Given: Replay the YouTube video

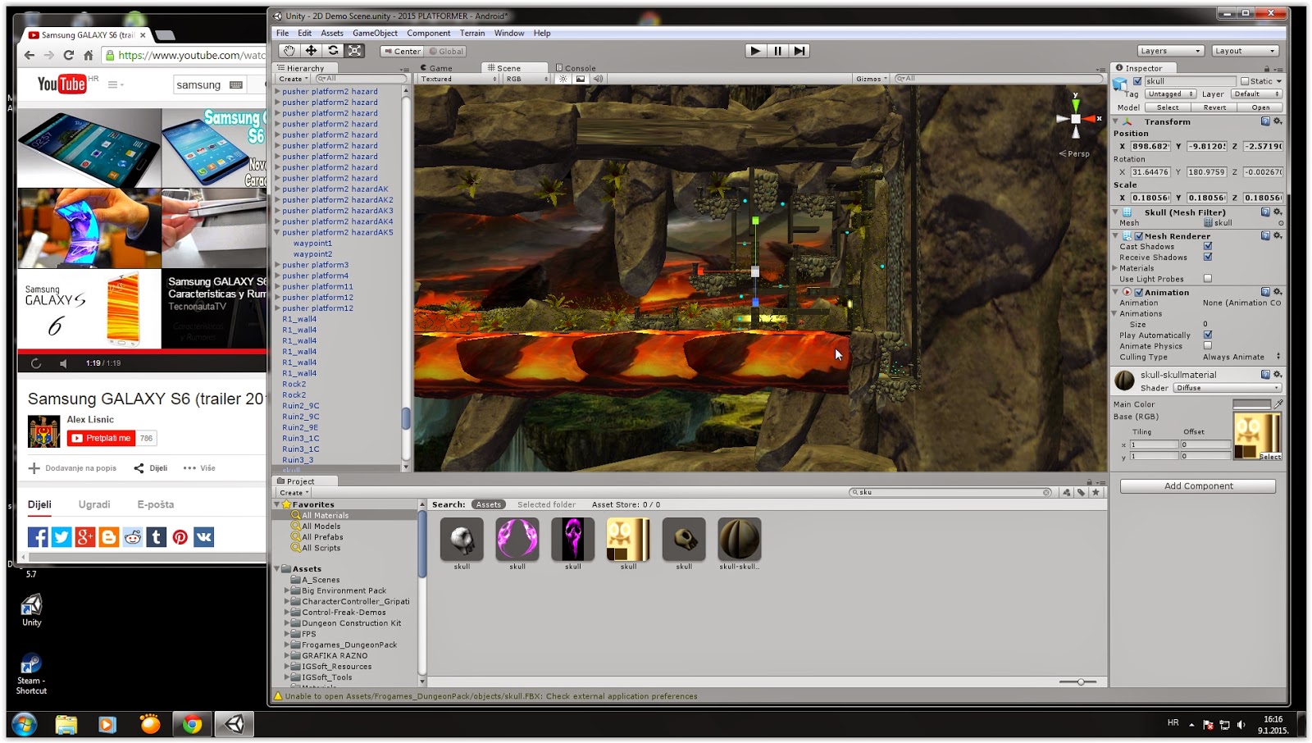Looking at the screenshot, I should pyautogui.click(x=36, y=363).
